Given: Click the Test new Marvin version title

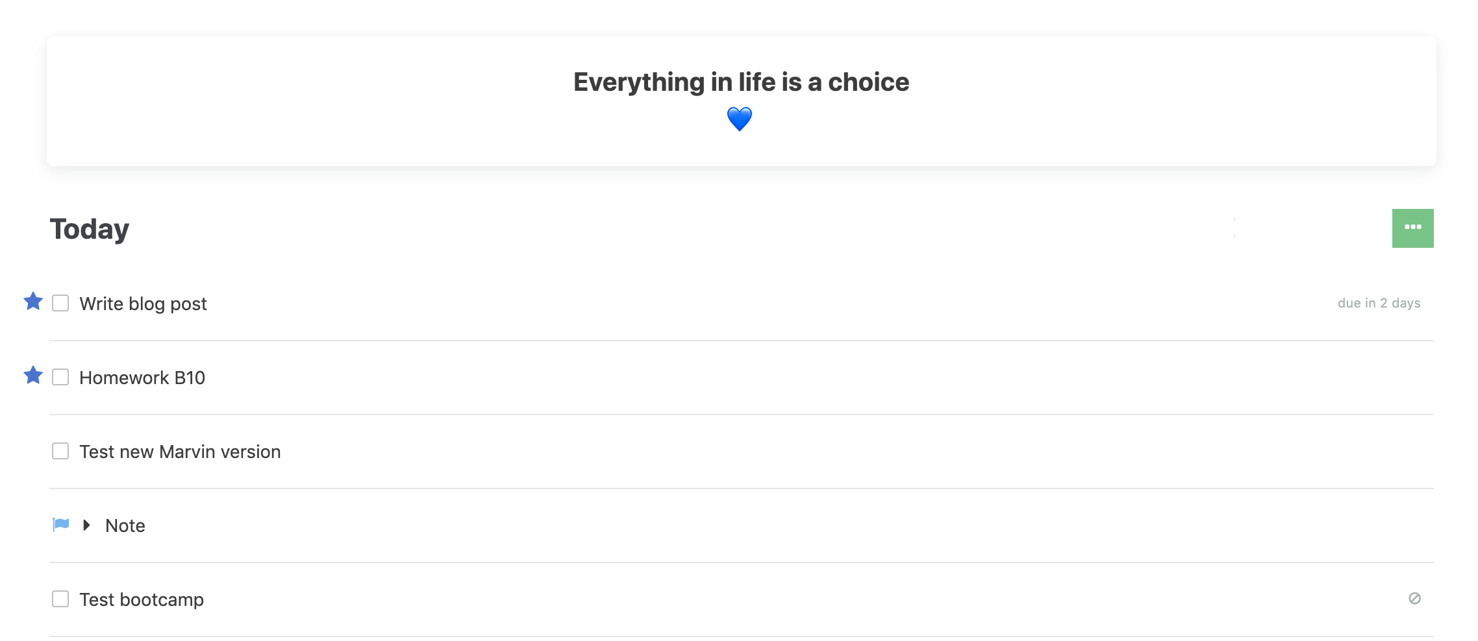Looking at the screenshot, I should click(x=180, y=452).
